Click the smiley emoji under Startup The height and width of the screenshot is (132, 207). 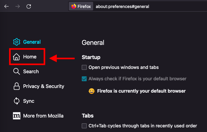coord(91,91)
